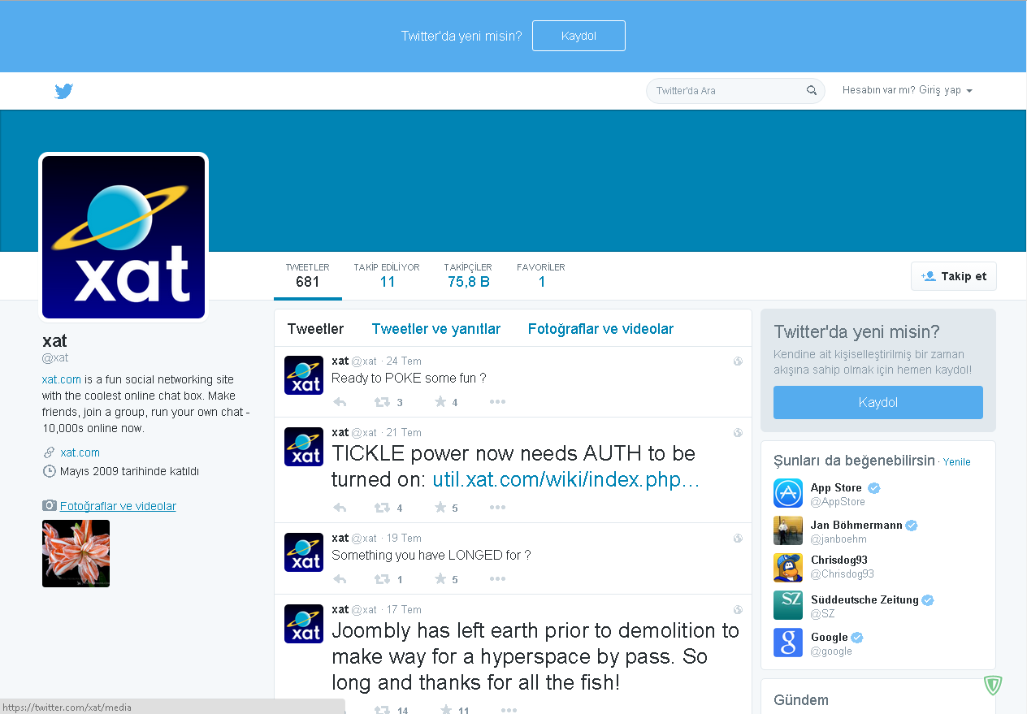Click globe icon on 21 Tem tweet

738,433
